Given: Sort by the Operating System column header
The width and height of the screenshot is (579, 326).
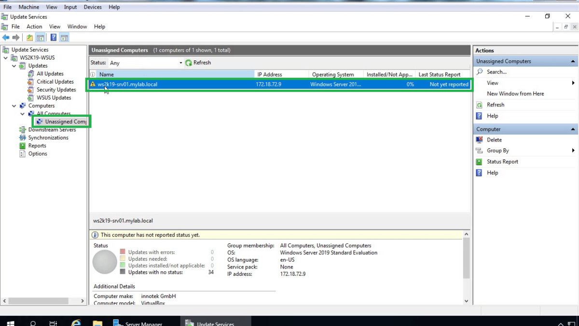Looking at the screenshot, I should [336, 74].
